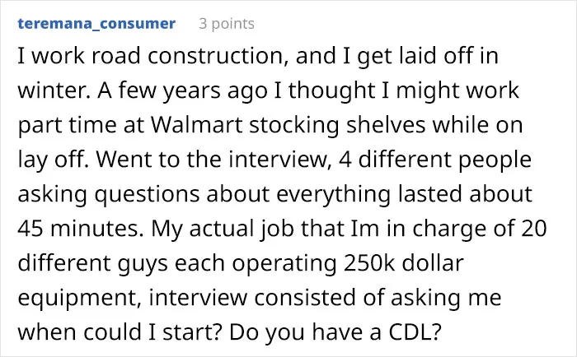Click the 3 points score label
The width and height of the screenshot is (577, 357).
point(227,24)
